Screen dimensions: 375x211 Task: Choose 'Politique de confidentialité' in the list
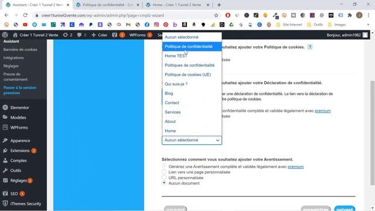tap(192, 46)
